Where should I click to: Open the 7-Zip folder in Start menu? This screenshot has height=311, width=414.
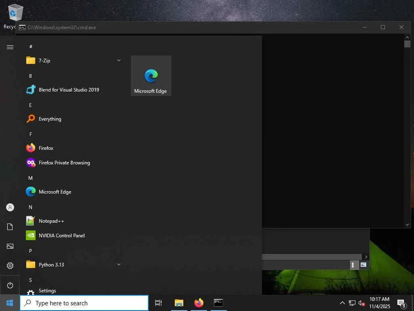74,61
